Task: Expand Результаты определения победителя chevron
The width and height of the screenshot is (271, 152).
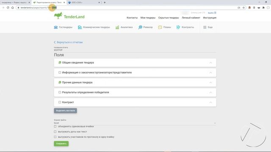Action: tap(210, 92)
